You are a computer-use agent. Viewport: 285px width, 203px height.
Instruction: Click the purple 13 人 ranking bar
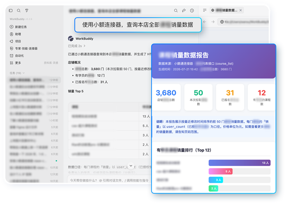239,163
